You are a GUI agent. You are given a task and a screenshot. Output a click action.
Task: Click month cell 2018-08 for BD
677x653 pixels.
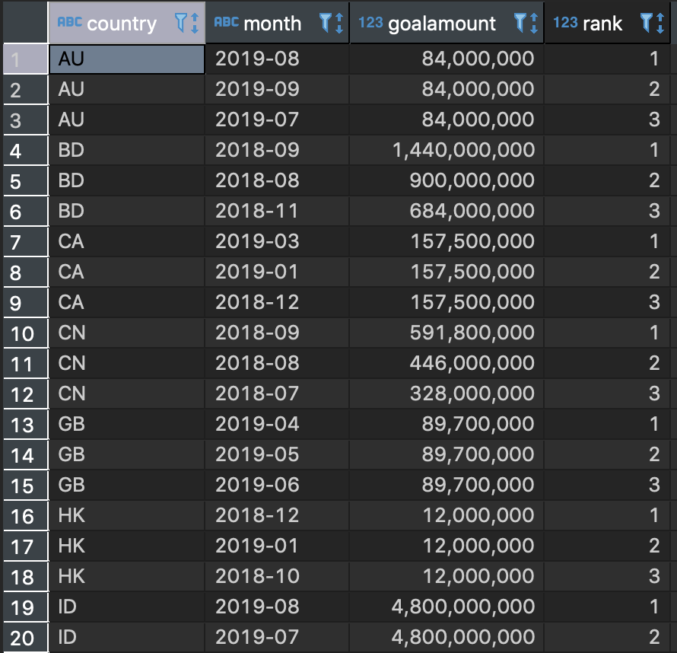click(277, 180)
